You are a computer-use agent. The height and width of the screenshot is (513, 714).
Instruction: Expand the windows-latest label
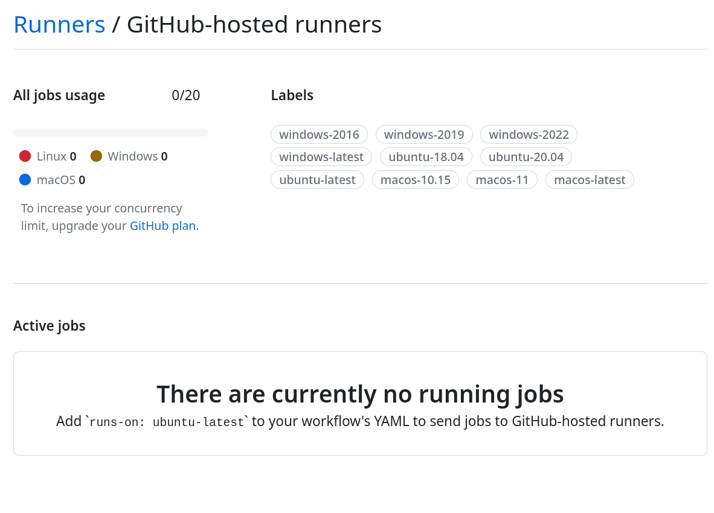pyautogui.click(x=321, y=156)
